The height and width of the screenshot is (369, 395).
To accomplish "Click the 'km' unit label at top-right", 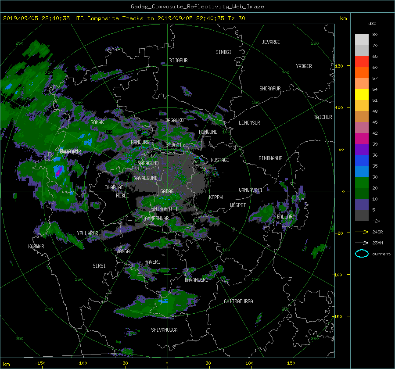I will (343, 18).
